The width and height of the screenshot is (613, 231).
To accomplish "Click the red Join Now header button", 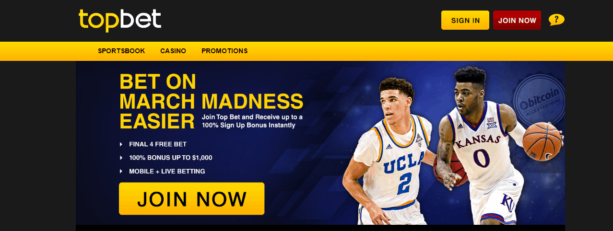I will 517,20.
